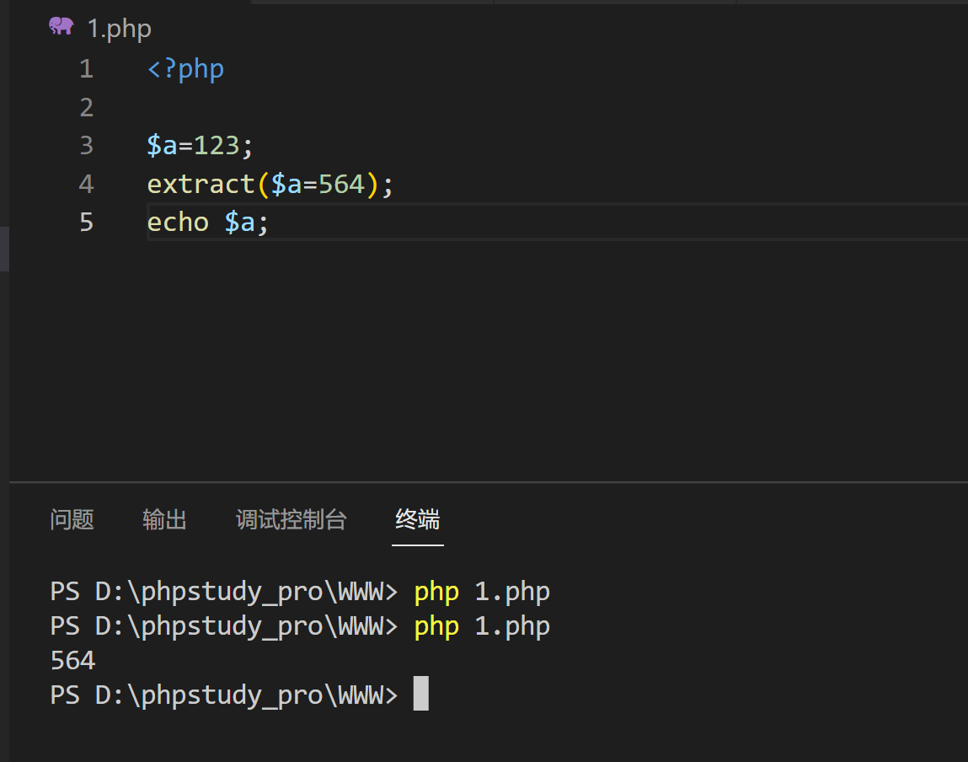Screen dimensions: 968x762
Task: Click line number 5 in the gutter
Action: click(87, 223)
